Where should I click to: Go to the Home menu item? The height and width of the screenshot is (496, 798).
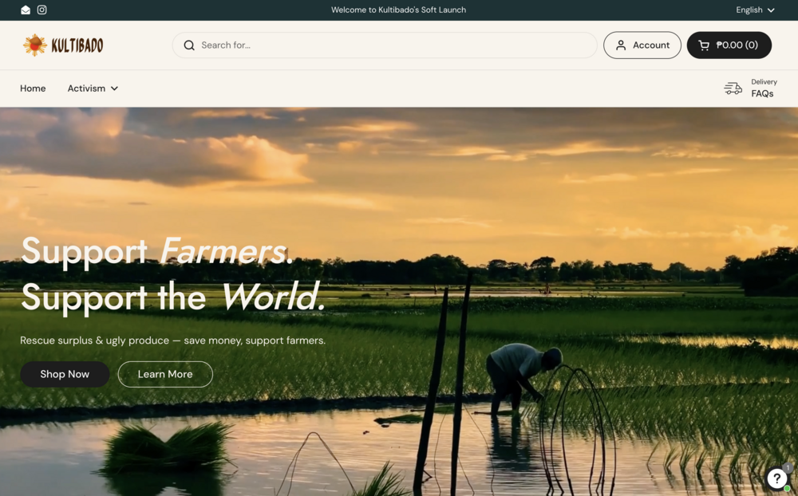click(x=33, y=89)
